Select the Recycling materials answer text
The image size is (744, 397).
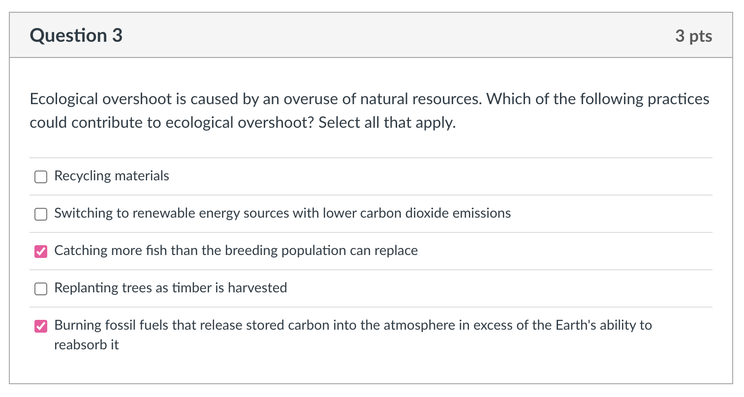point(111,175)
